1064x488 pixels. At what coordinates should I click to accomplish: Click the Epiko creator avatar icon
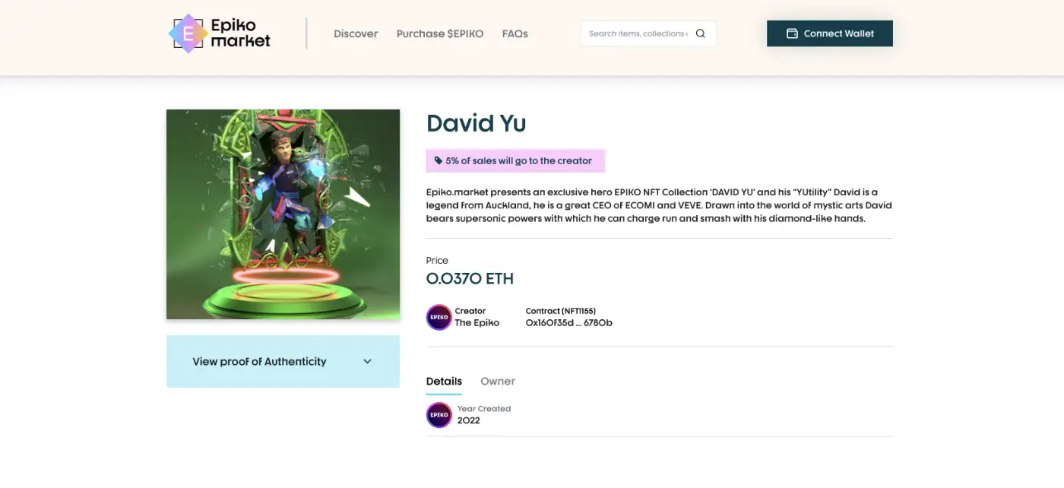point(439,317)
